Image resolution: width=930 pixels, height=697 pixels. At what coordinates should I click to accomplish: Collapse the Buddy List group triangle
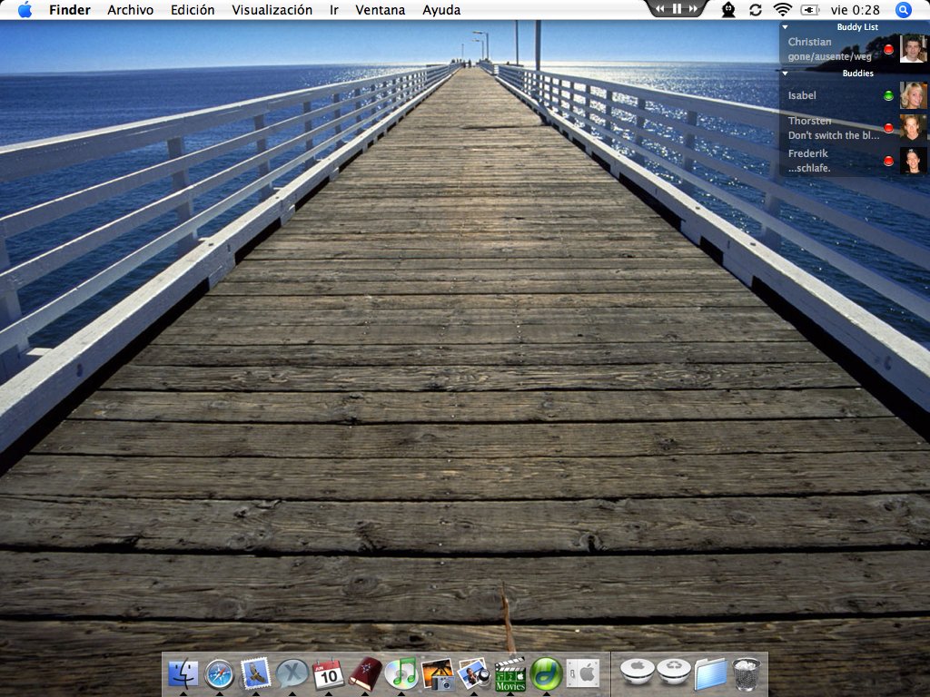pyautogui.click(x=786, y=26)
